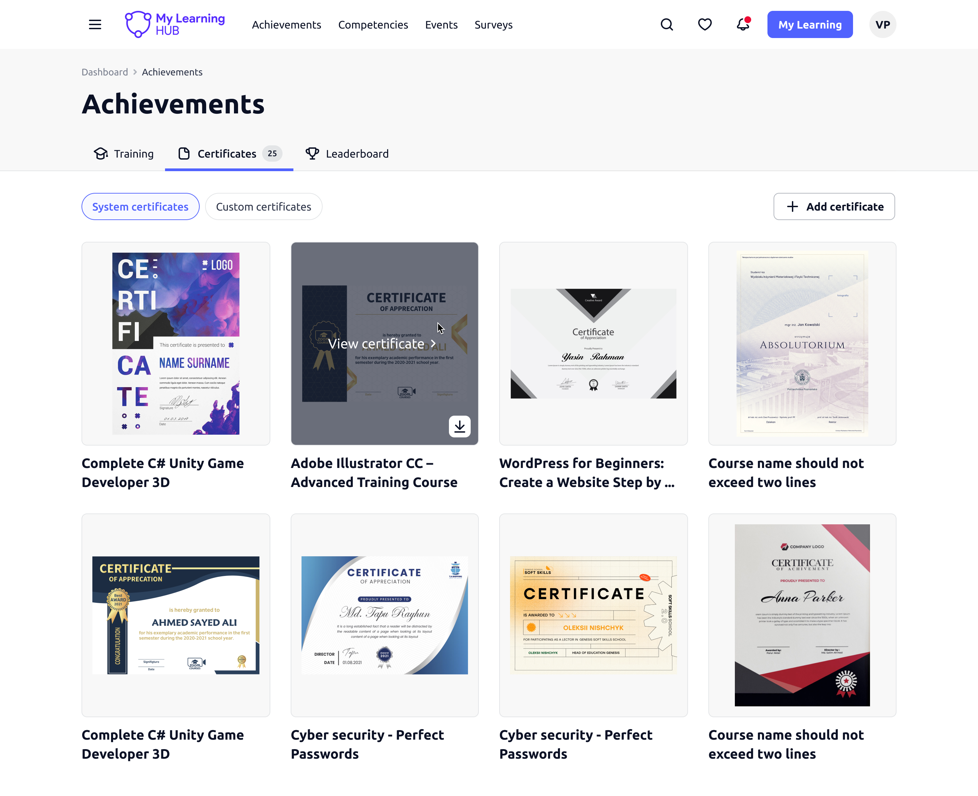Select System certificates filter
Viewport: 978px width, 796px height.
pyautogui.click(x=140, y=206)
